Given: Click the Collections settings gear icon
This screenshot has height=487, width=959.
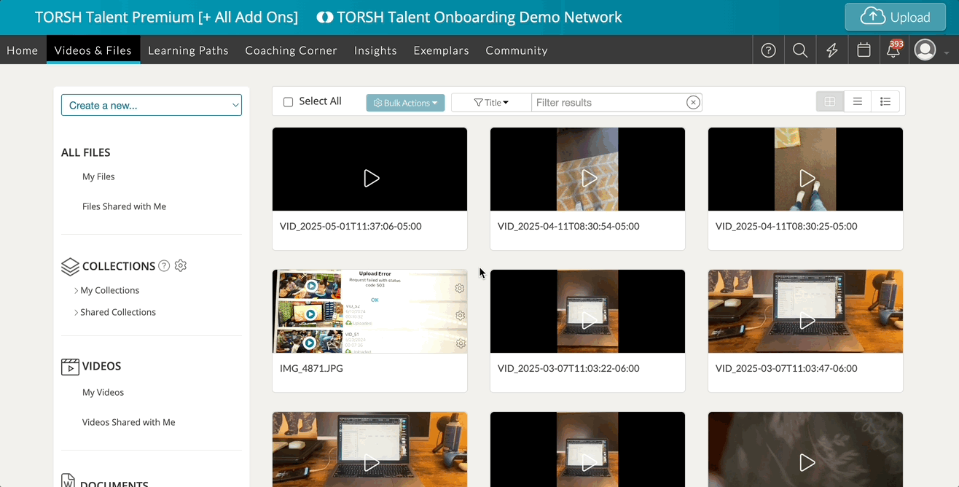Looking at the screenshot, I should pyautogui.click(x=181, y=266).
